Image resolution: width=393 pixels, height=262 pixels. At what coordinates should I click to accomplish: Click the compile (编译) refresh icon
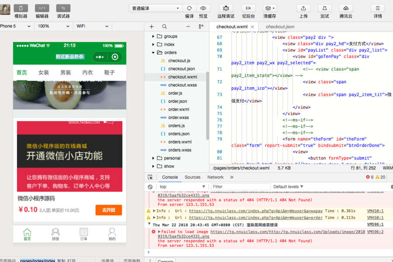(189, 8)
